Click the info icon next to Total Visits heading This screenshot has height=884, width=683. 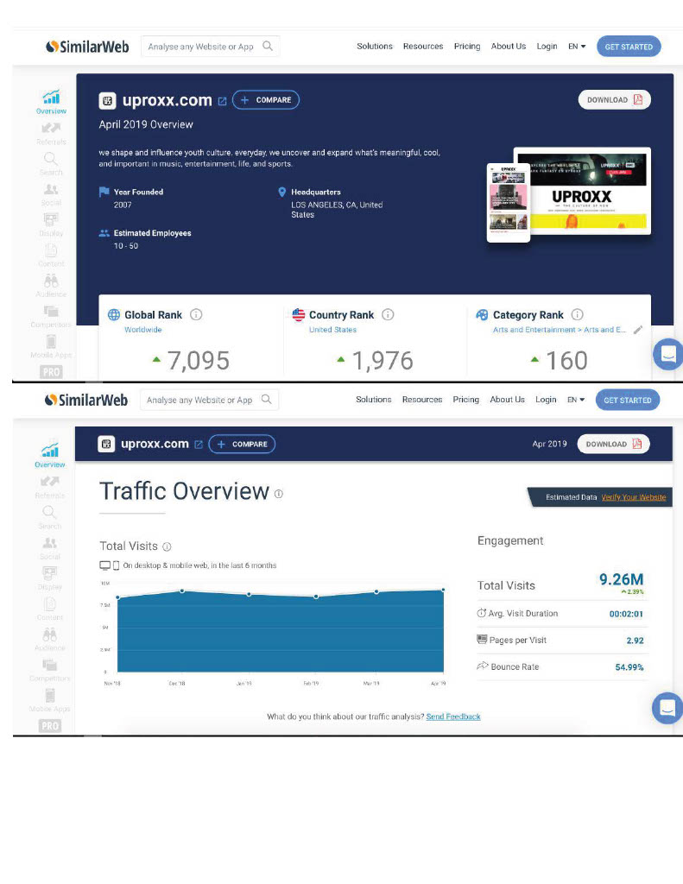click(x=167, y=546)
